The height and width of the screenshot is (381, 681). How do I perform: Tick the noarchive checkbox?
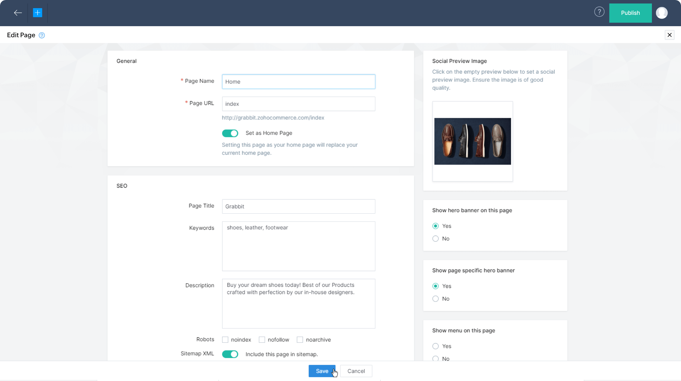[x=300, y=340]
